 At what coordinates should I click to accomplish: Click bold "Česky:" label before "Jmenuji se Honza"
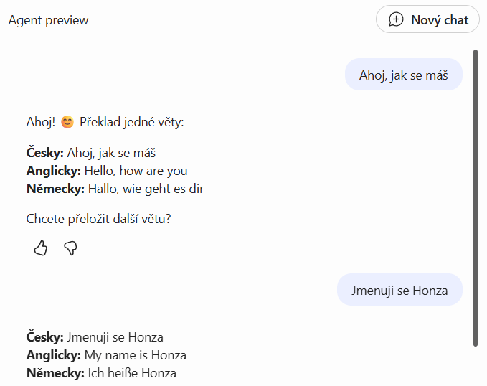pos(45,337)
